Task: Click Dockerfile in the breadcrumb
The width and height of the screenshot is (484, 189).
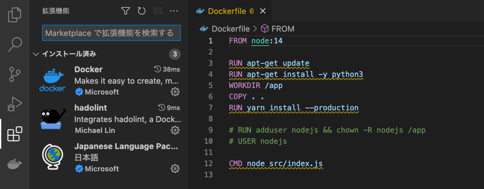Action: coord(230,29)
